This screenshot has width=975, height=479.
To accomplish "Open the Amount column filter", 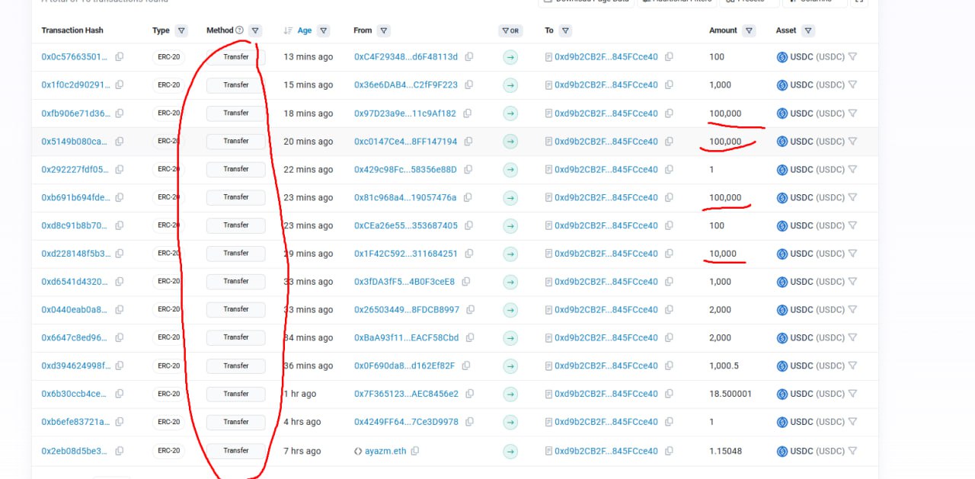I will [750, 31].
